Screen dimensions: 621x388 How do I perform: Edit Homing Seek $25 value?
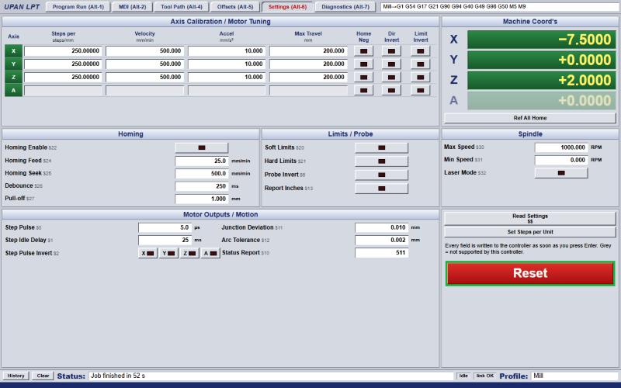(202, 174)
